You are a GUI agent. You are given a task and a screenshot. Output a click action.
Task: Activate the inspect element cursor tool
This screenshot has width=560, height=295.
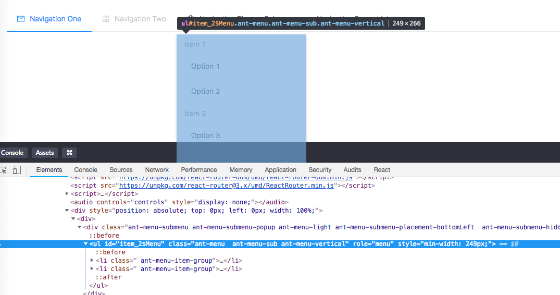pyautogui.click(x=3, y=170)
